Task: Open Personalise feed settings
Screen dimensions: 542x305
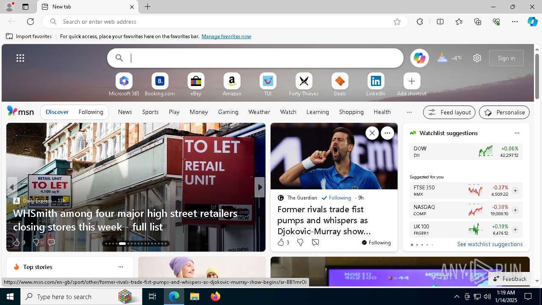Action: click(x=504, y=112)
